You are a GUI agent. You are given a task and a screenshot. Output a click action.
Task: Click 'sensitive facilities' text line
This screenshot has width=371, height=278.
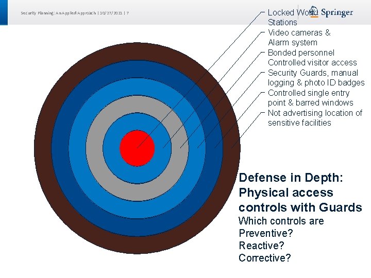point(299,123)
